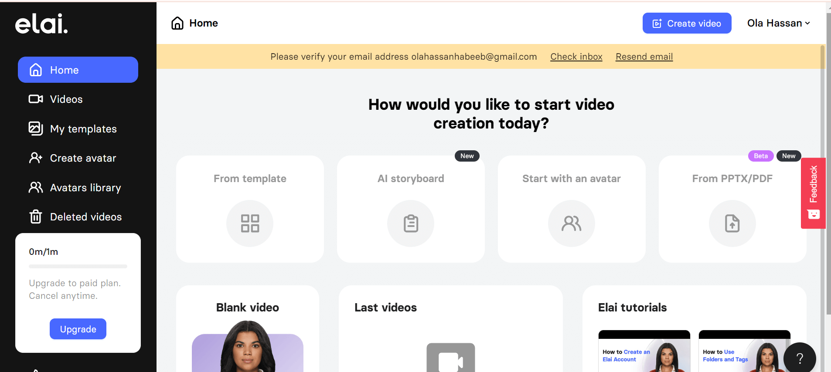
Task: Open the help question mark button
Action: click(x=800, y=358)
